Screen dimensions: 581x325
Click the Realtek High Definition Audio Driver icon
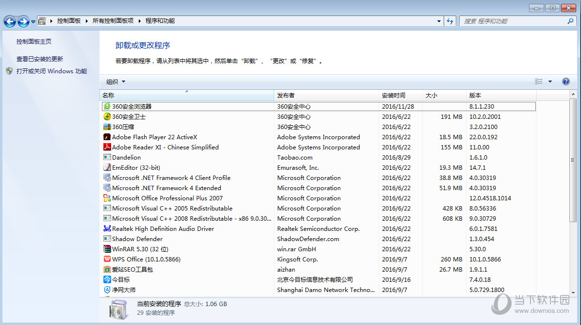(108, 228)
